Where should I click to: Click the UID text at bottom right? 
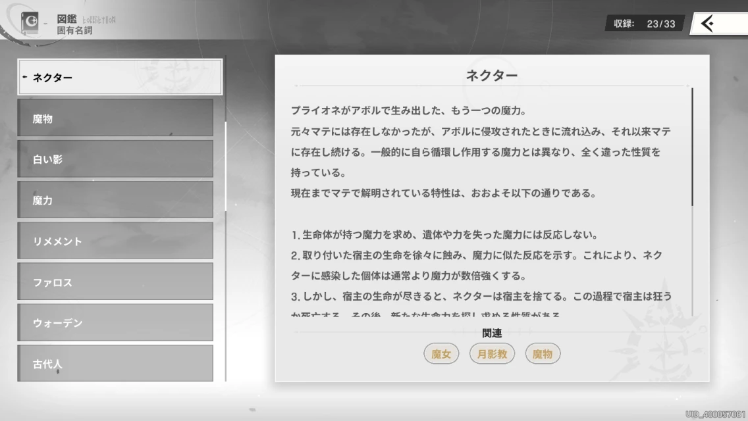(x=714, y=414)
